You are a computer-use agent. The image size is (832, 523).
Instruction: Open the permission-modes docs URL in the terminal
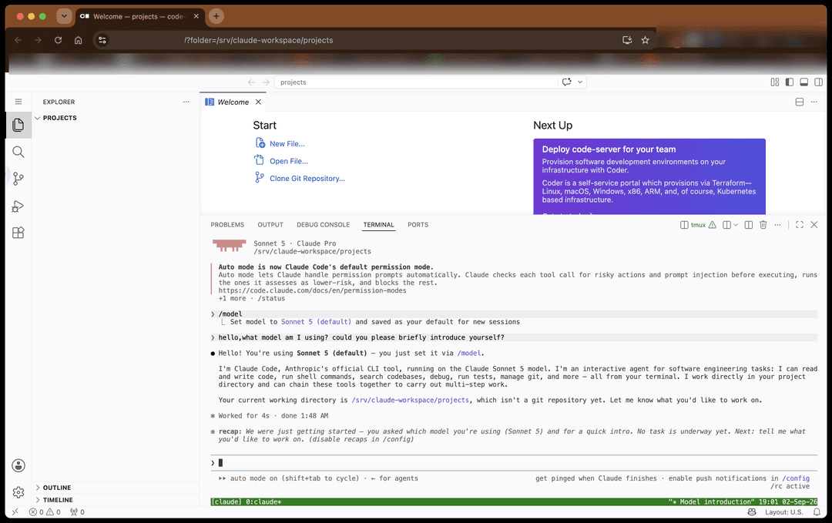click(x=312, y=290)
